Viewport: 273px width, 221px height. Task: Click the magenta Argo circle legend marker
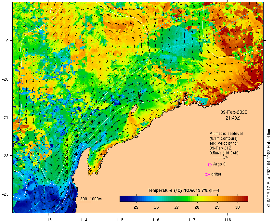[210, 164]
